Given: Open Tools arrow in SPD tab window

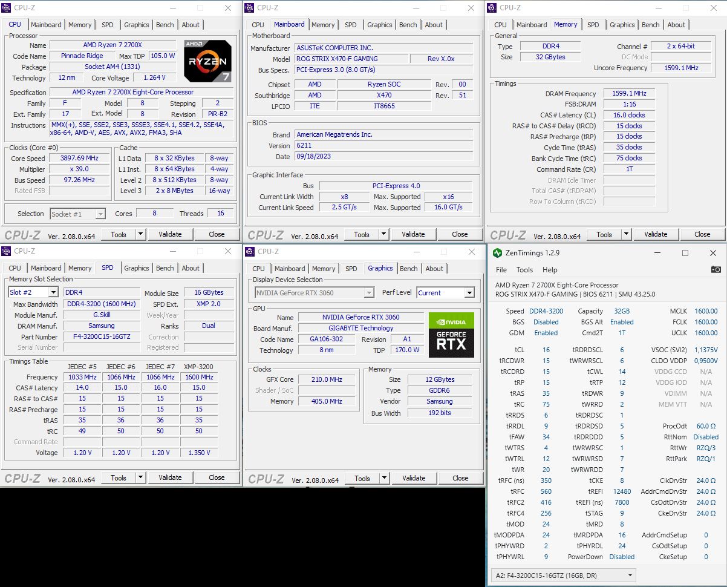Looking at the screenshot, I should [x=140, y=477].
